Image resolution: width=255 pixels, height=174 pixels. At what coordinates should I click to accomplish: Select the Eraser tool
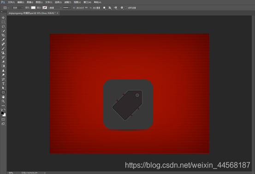coord(3,62)
